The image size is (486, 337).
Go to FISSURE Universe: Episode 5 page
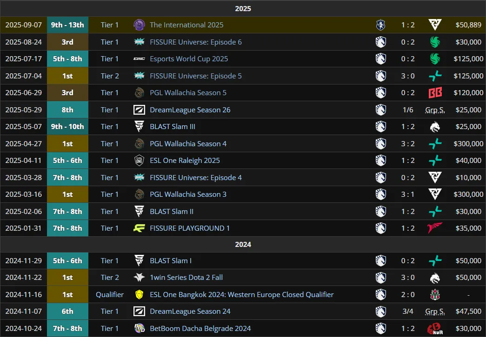[x=196, y=76]
